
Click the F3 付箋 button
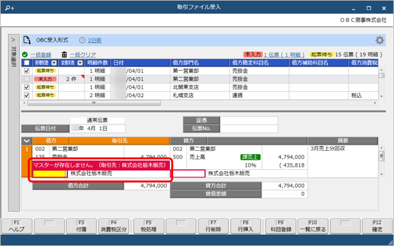tap(81, 226)
